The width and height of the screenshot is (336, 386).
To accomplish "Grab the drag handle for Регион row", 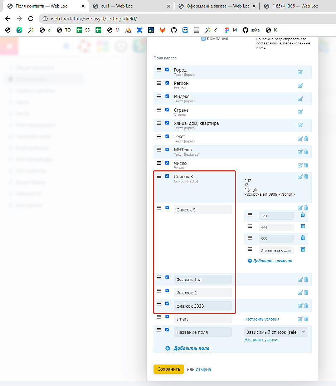I will point(159,83).
